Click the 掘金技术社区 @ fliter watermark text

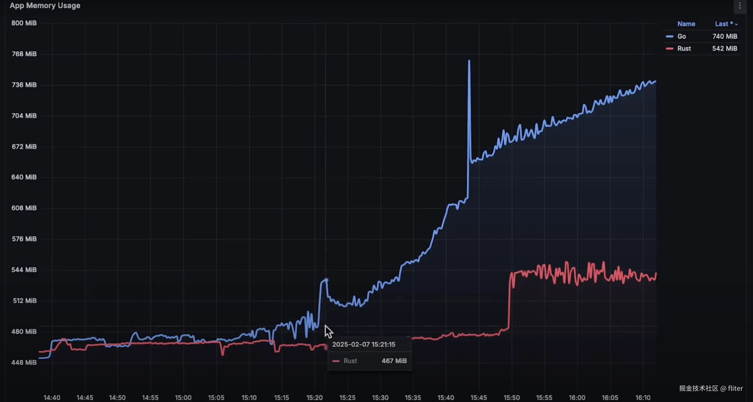pos(711,388)
